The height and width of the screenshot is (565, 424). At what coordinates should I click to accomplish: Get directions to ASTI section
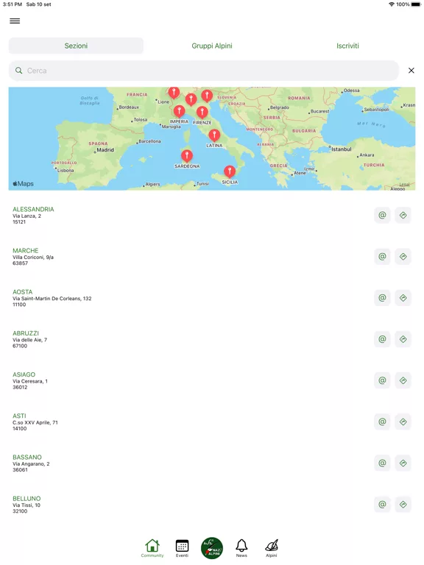(403, 422)
